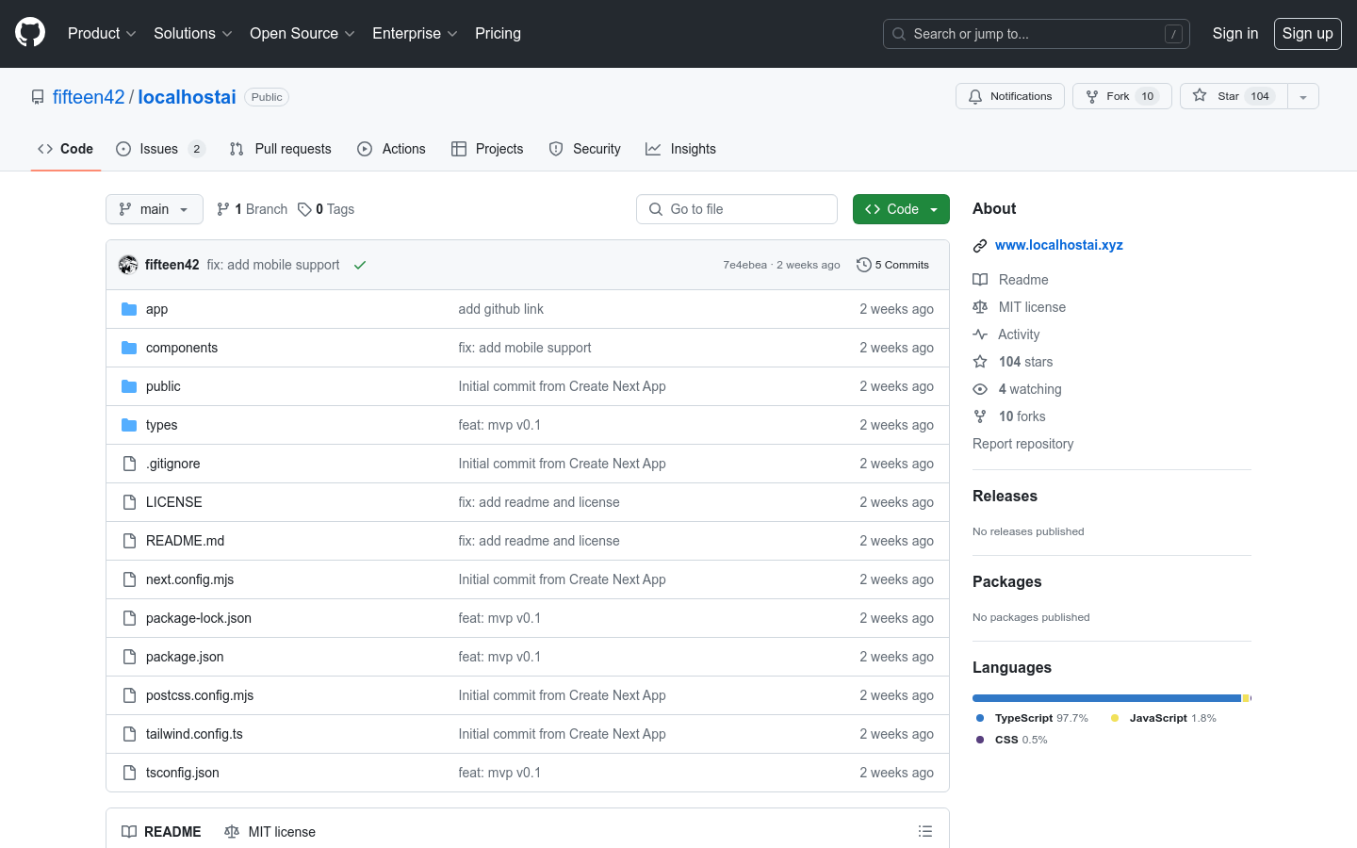The image size is (1357, 848).
Task: Expand the Enterprise menu
Action: click(x=415, y=33)
